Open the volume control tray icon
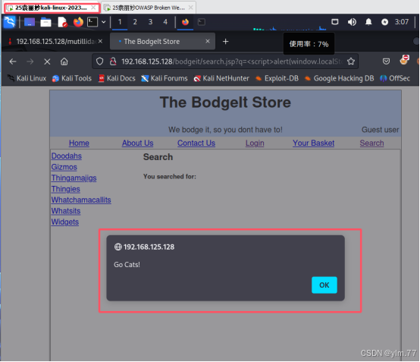This screenshot has height=362, width=420. (x=352, y=22)
